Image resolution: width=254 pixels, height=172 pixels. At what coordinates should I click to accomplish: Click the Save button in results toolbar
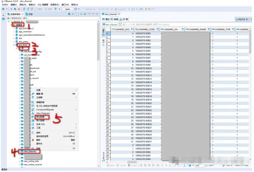(x=111, y=165)
